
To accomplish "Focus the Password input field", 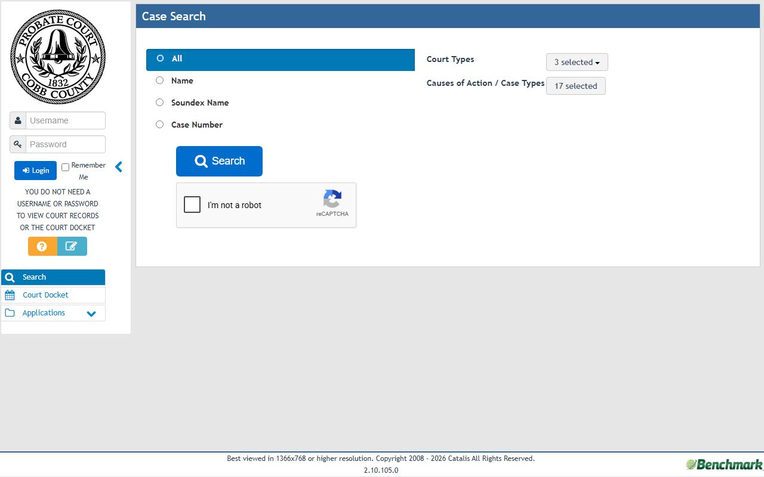I will 66,144.
